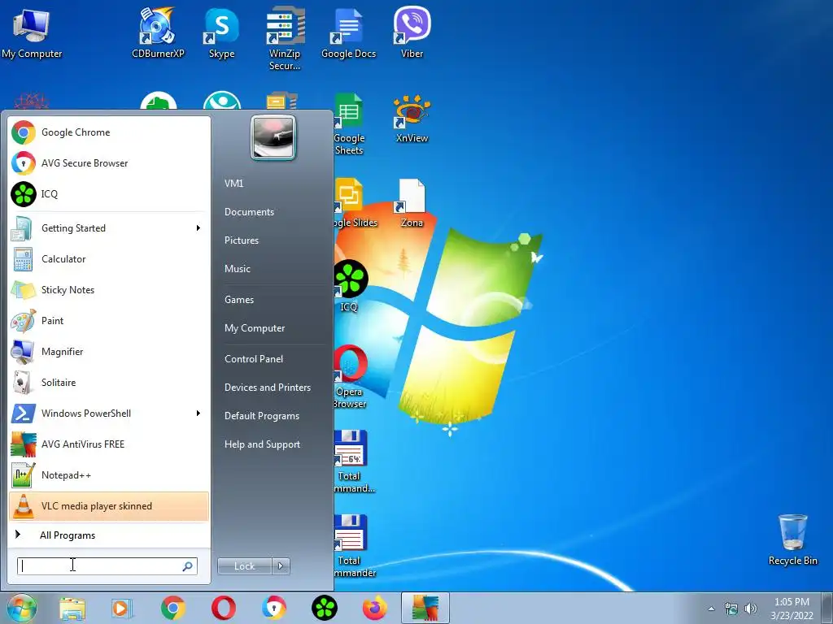Launch Sticky Notes from Start menu

[109, 290]
